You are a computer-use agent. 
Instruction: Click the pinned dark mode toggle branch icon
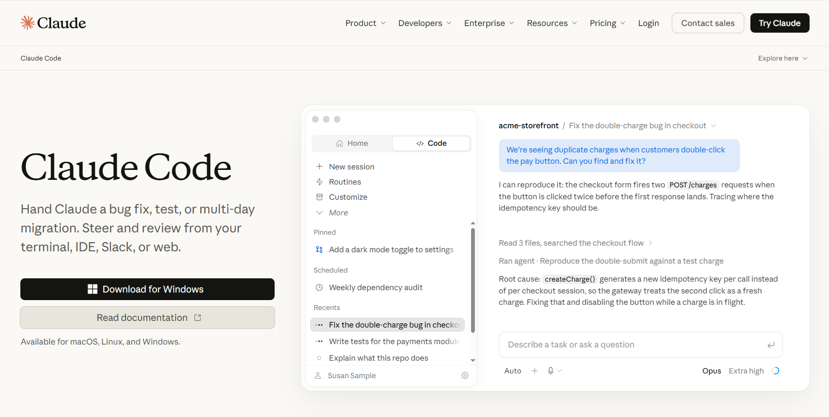point(320,249)
